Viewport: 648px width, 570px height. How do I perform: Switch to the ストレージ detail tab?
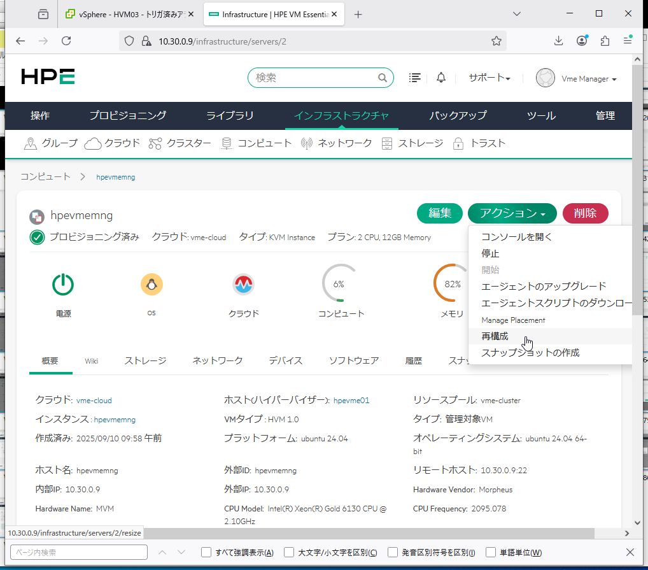click(145, 360)
